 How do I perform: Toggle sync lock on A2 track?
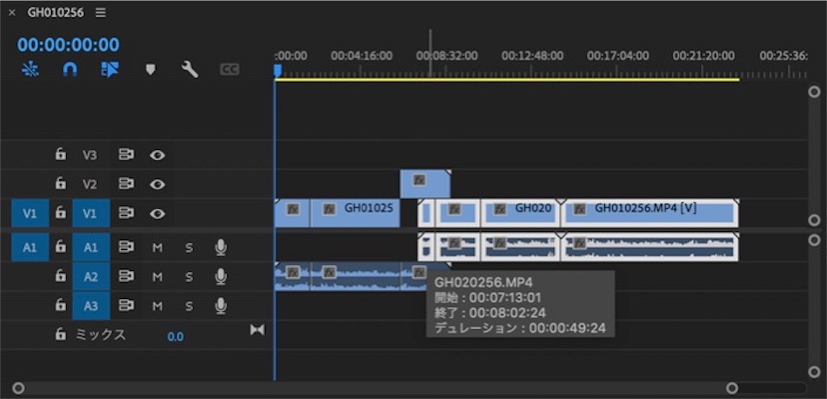point(125,276)
